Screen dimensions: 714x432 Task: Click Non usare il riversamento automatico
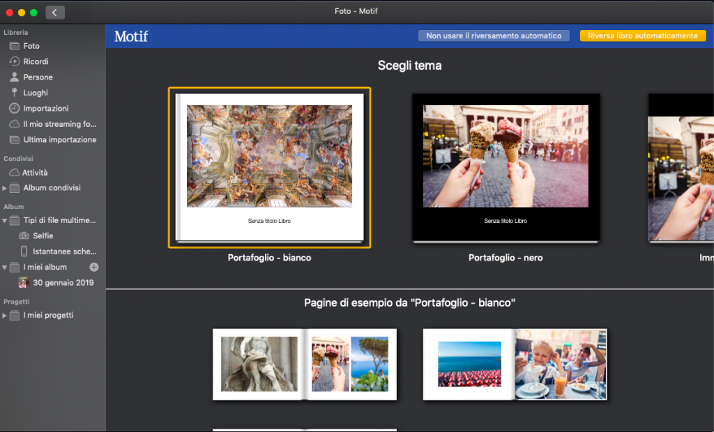click(494, 36)
